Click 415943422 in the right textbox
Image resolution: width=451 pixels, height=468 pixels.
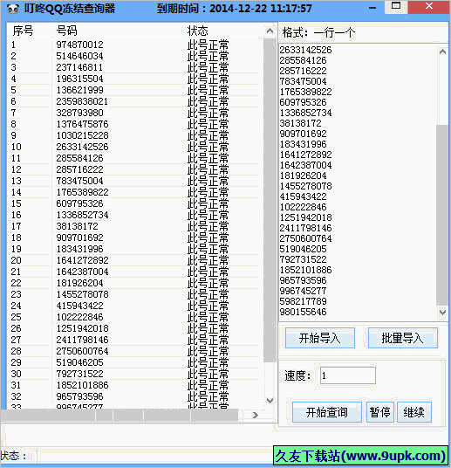303,196
